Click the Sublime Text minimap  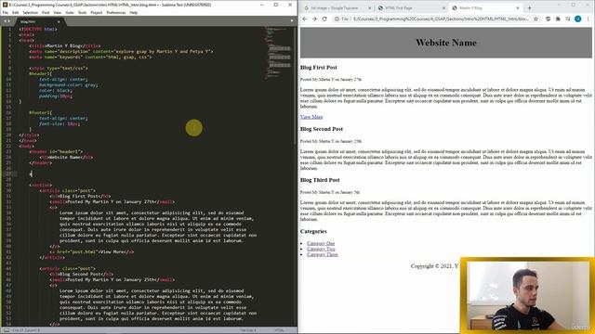click(x=278, y=53)
